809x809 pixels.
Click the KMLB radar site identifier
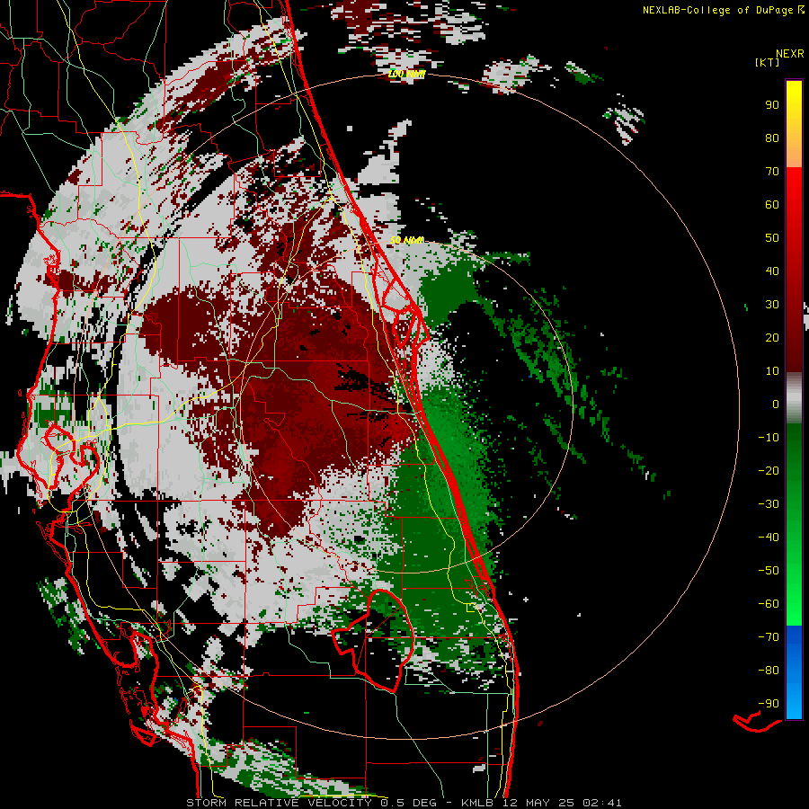476,803
